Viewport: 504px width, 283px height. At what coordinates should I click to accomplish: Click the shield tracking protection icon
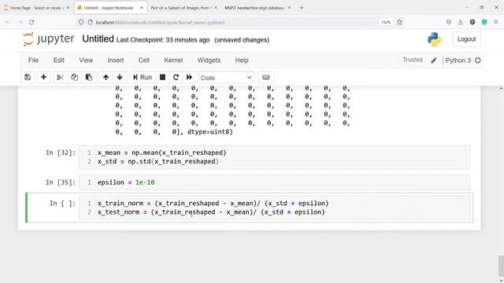pos(81,22)
